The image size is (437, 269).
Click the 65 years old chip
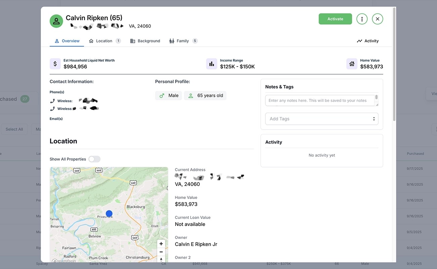tap(205, 95)
